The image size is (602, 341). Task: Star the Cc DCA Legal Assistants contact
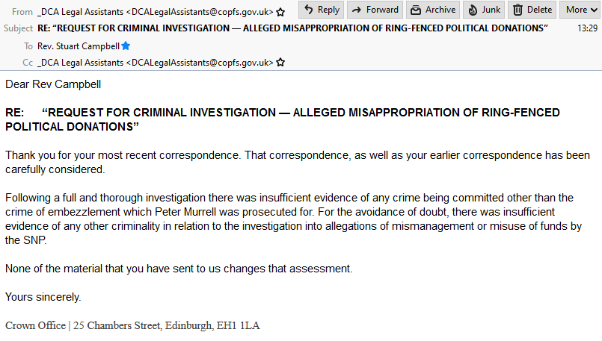pos(280,63)
